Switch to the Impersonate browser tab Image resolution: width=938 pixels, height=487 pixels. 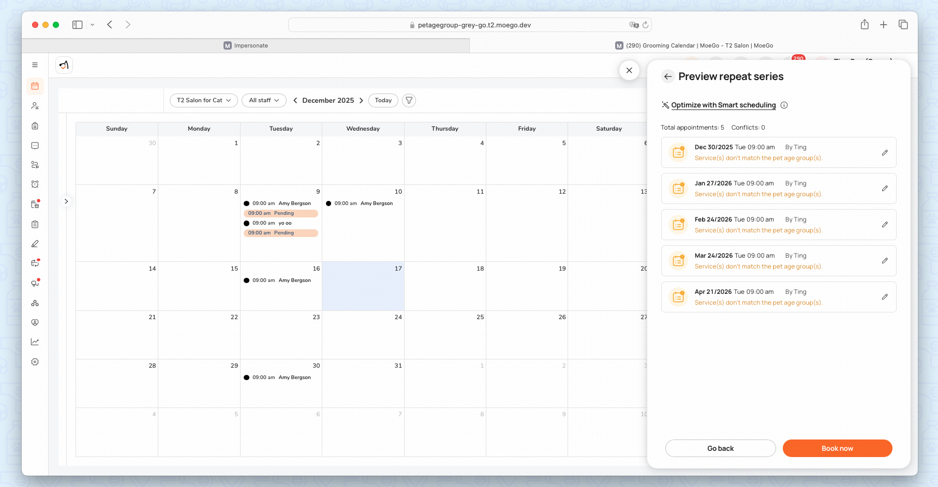pos(246,45)
